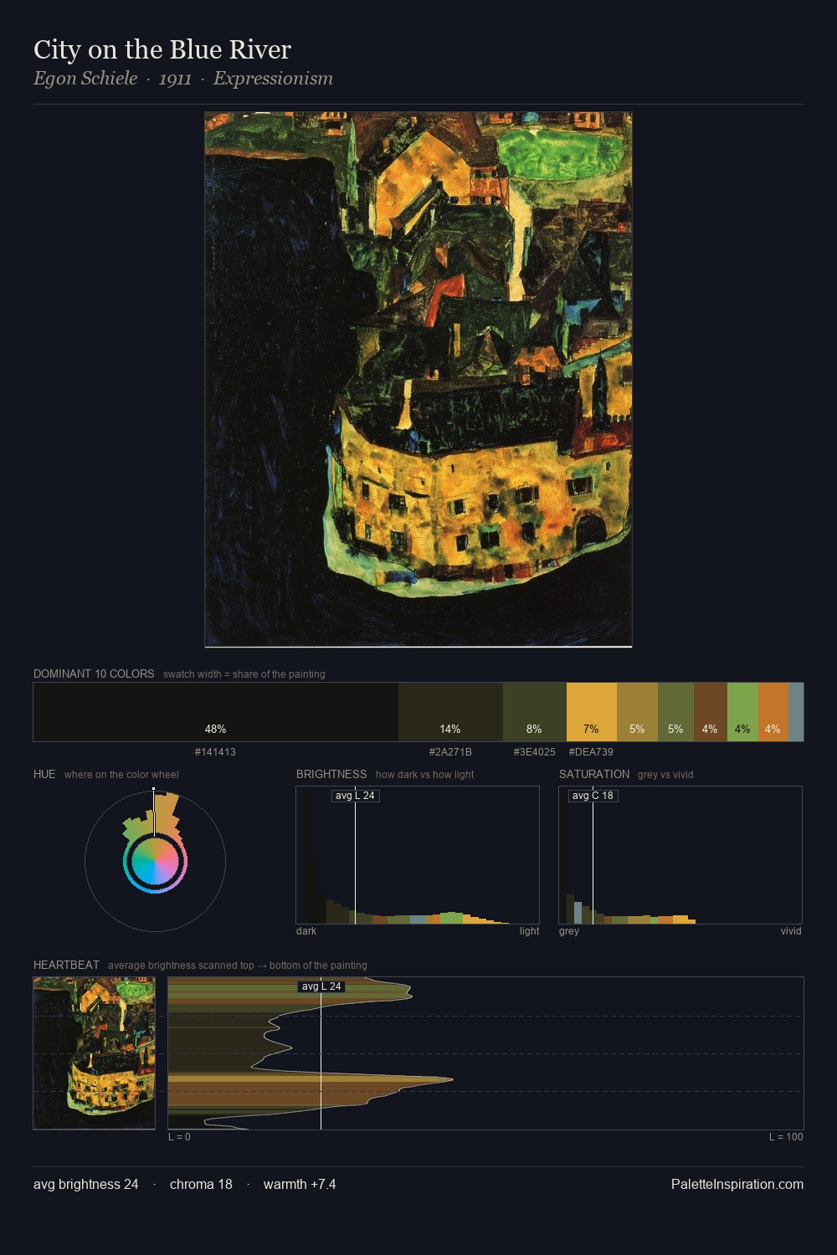Image resolution: width=837 pixels, height=1255 pixels.
Task: Click the year "1911" in the subtitle
Action: (175, 79)
